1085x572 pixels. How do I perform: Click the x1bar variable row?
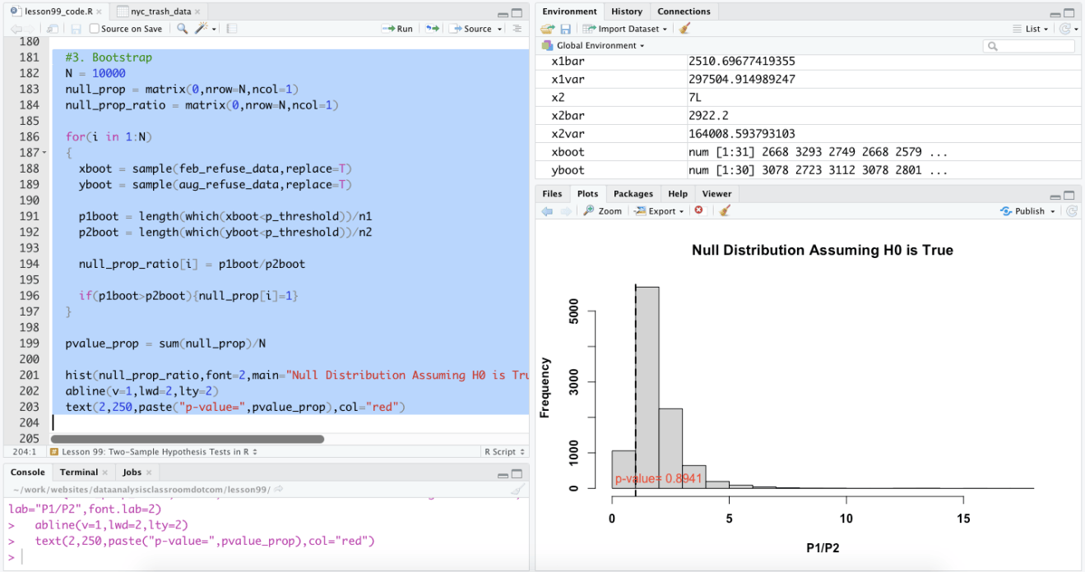pyautogui.click(x=809, y=62)
